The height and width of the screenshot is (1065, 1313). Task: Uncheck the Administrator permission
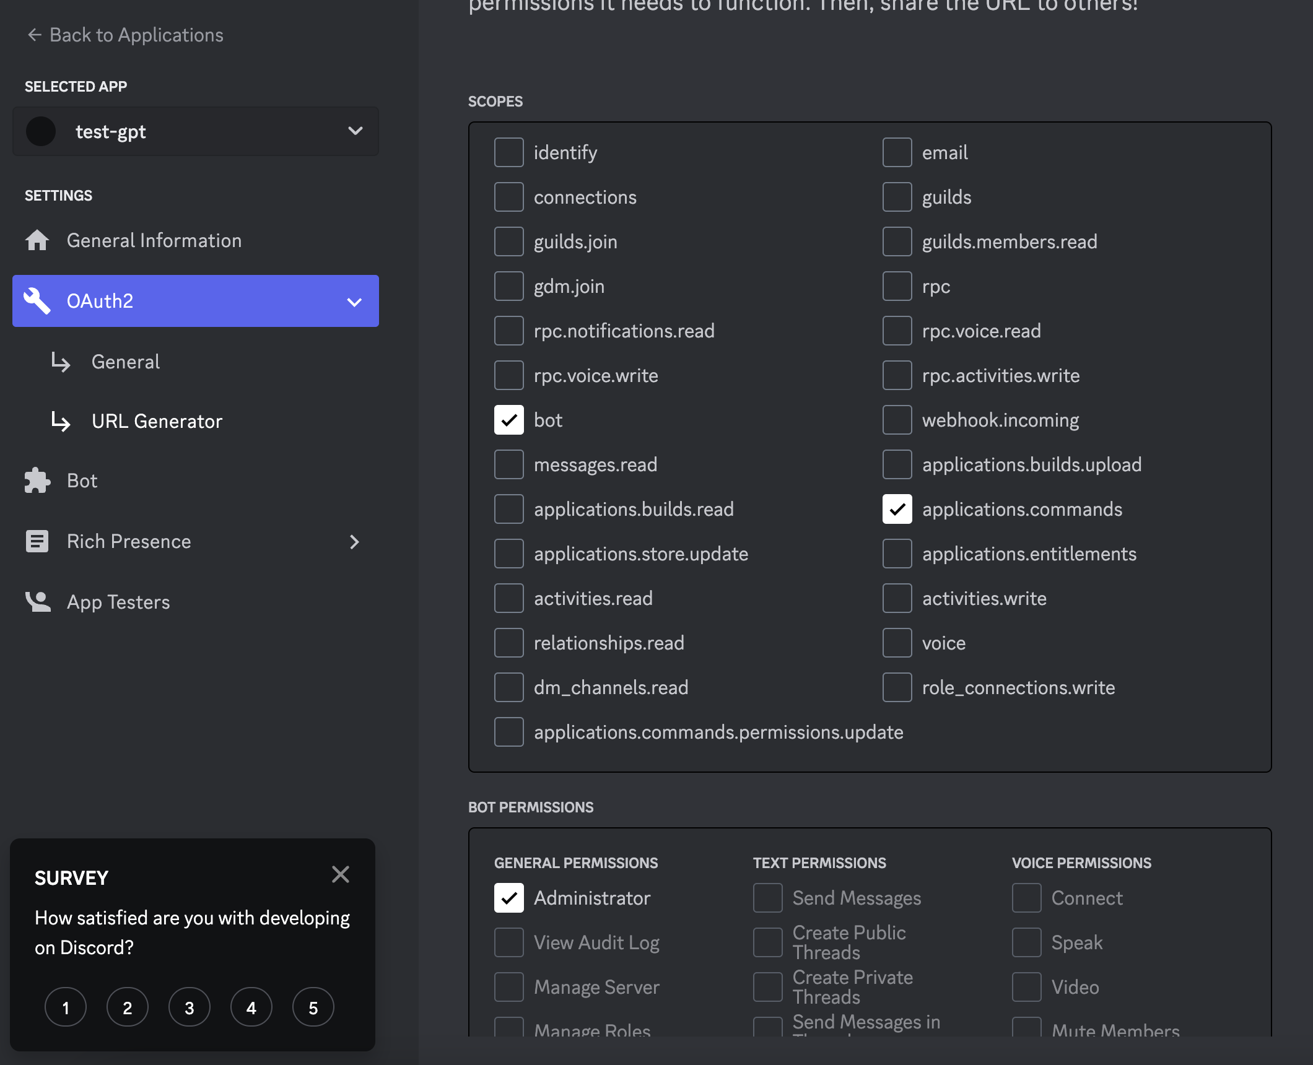pyautogui.click(x=509, y=898)
